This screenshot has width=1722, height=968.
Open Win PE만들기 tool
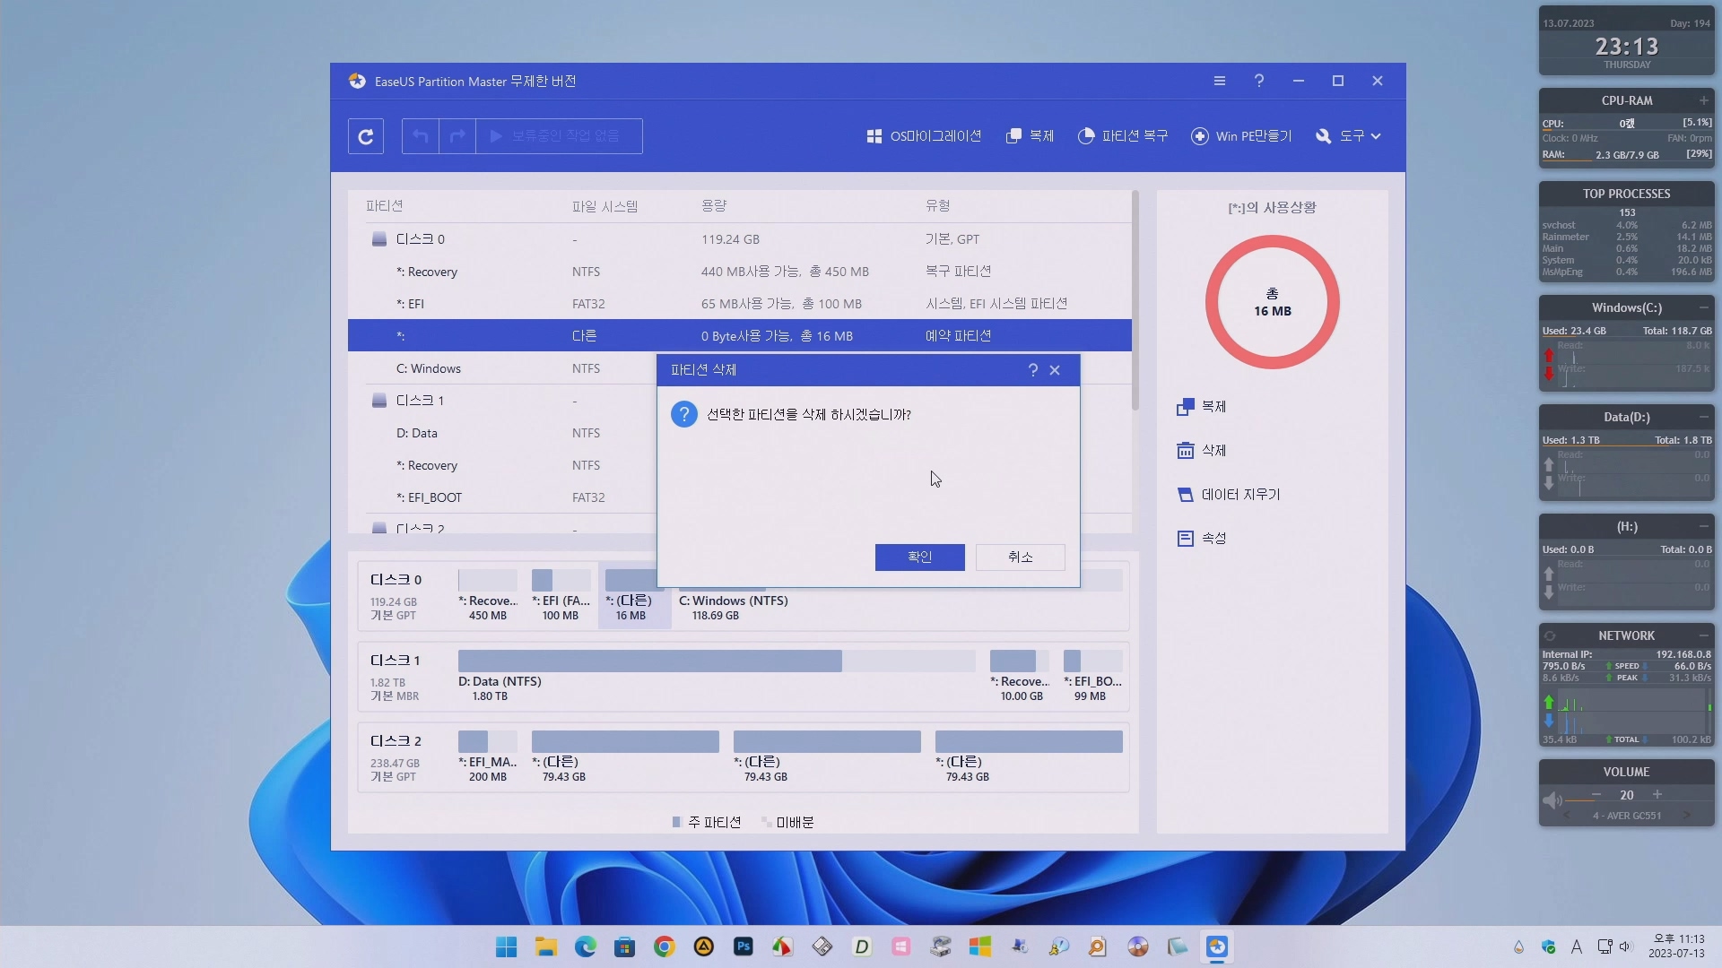[1241, 136]
